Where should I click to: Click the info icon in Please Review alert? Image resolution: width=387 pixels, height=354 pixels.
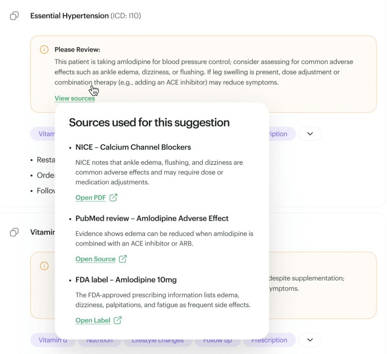(x=44, y=49)
